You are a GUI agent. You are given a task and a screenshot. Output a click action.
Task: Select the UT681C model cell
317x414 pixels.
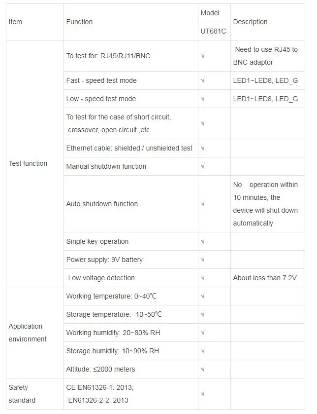click(214, 31)
